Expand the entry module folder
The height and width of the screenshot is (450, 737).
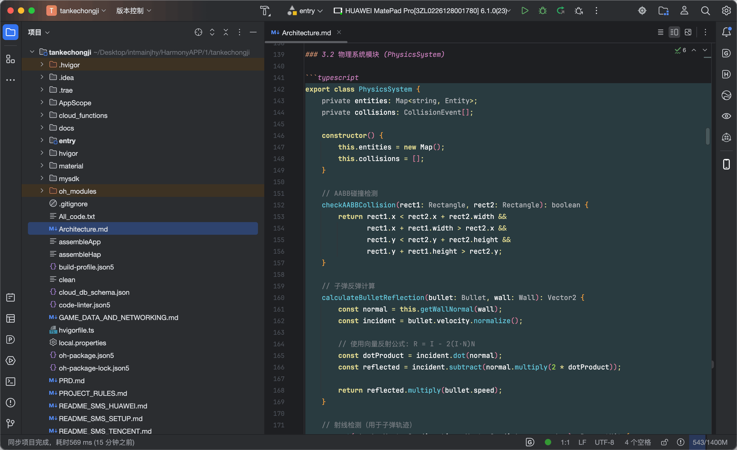coord(42,141)
